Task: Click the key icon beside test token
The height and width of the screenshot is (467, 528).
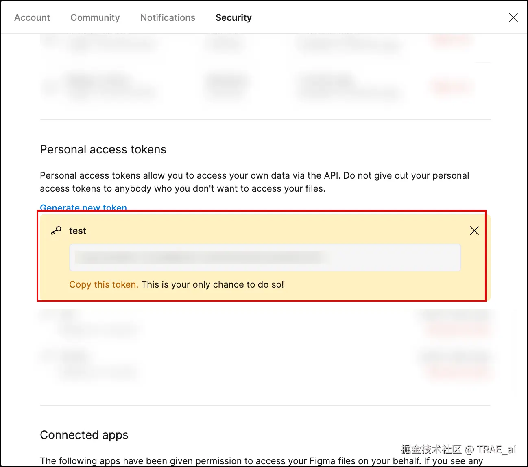Action: [x=56, y=231]
